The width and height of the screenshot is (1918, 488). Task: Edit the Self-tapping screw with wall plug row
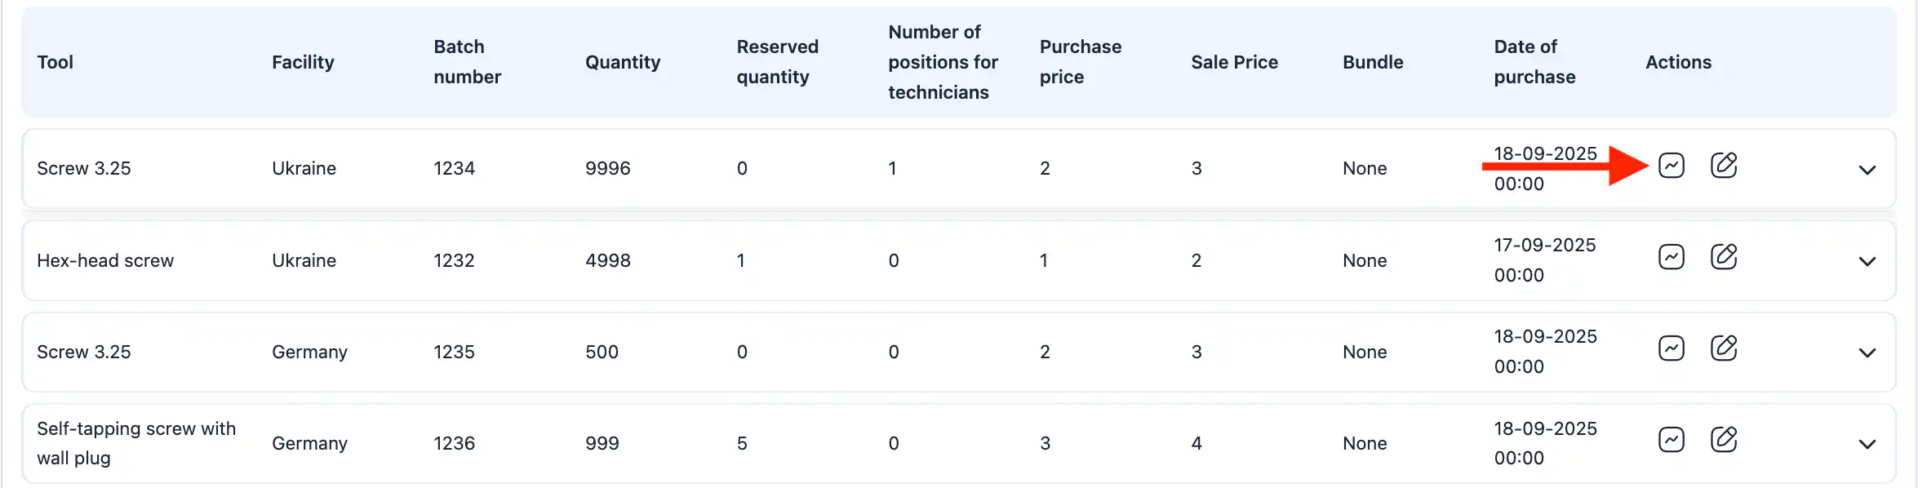click(x=1723, y=440)
